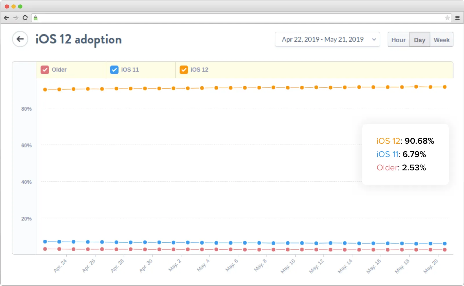This screenshot has width=464, height=286.
Task: Switch to Hour granularity
Action: pos(399,40)
